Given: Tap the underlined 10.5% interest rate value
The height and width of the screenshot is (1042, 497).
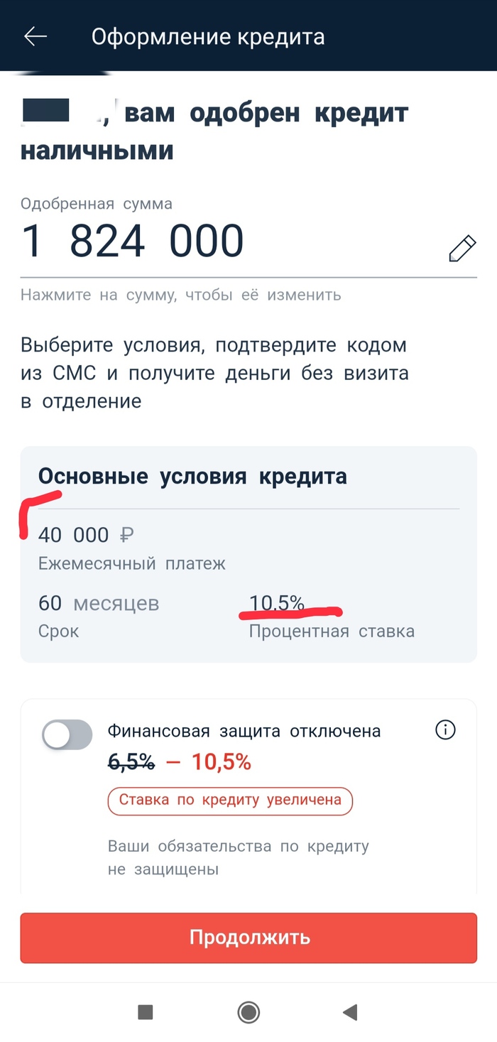Looking at the screenshot, I should tap(277, 604).
